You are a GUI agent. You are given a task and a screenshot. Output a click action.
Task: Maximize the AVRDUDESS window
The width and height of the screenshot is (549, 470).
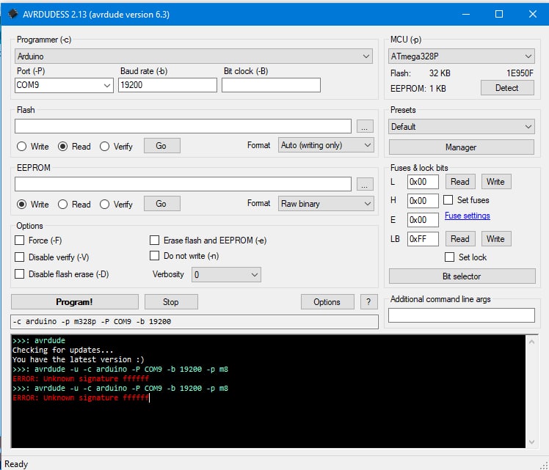click(499, 14)
